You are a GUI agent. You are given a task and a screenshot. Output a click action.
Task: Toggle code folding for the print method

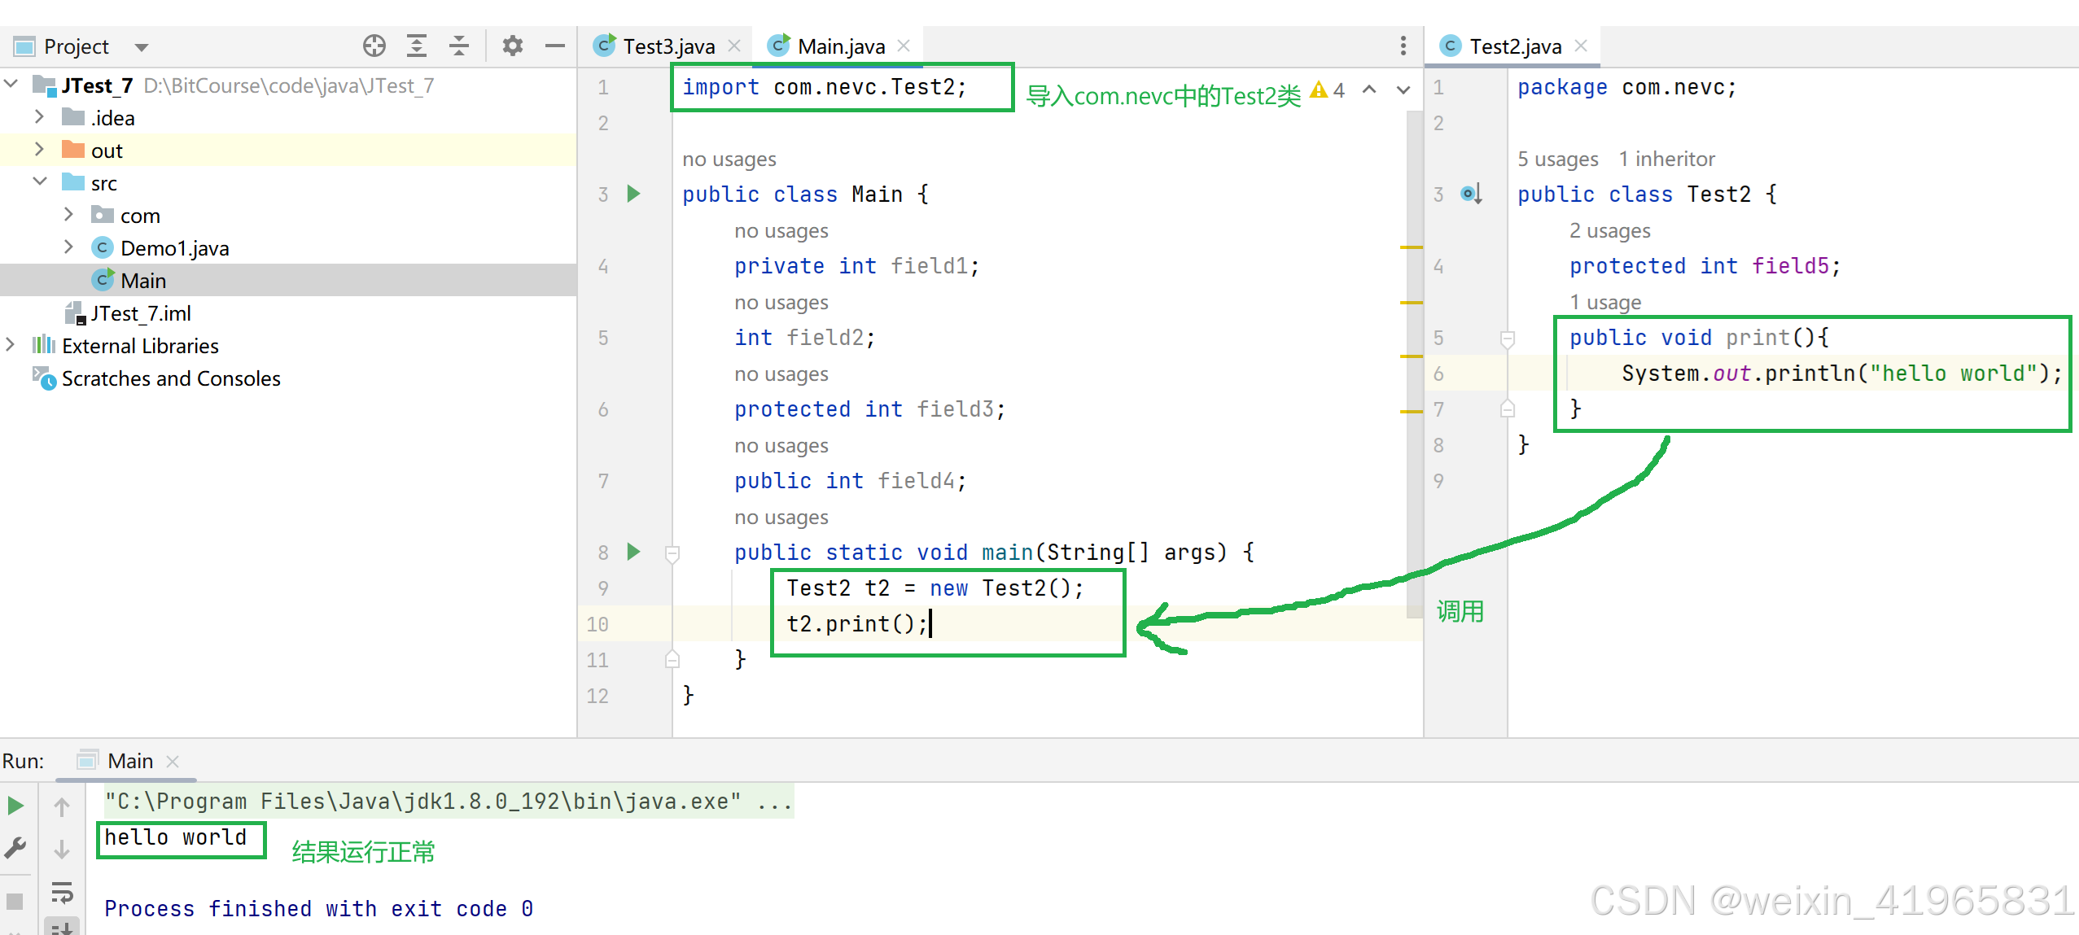pos(1507,338)
